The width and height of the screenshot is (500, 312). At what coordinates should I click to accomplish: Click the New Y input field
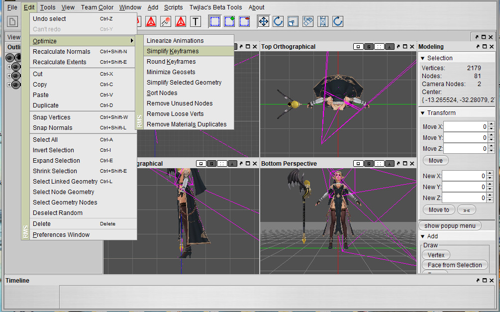(464, 187)
